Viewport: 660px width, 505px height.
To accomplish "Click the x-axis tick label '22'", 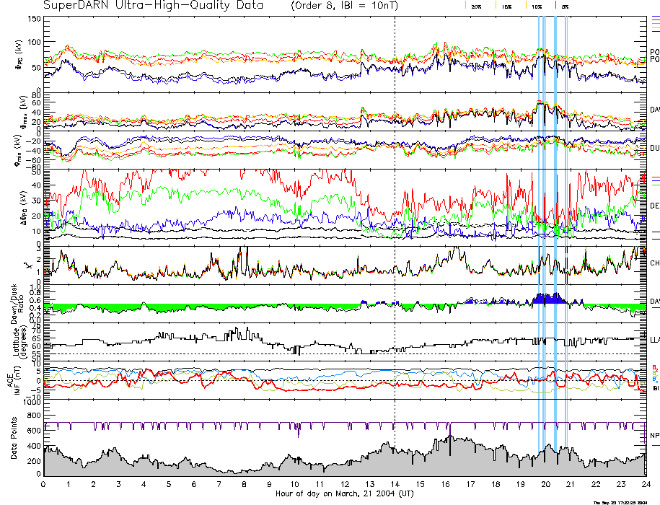I will (596, 484).
